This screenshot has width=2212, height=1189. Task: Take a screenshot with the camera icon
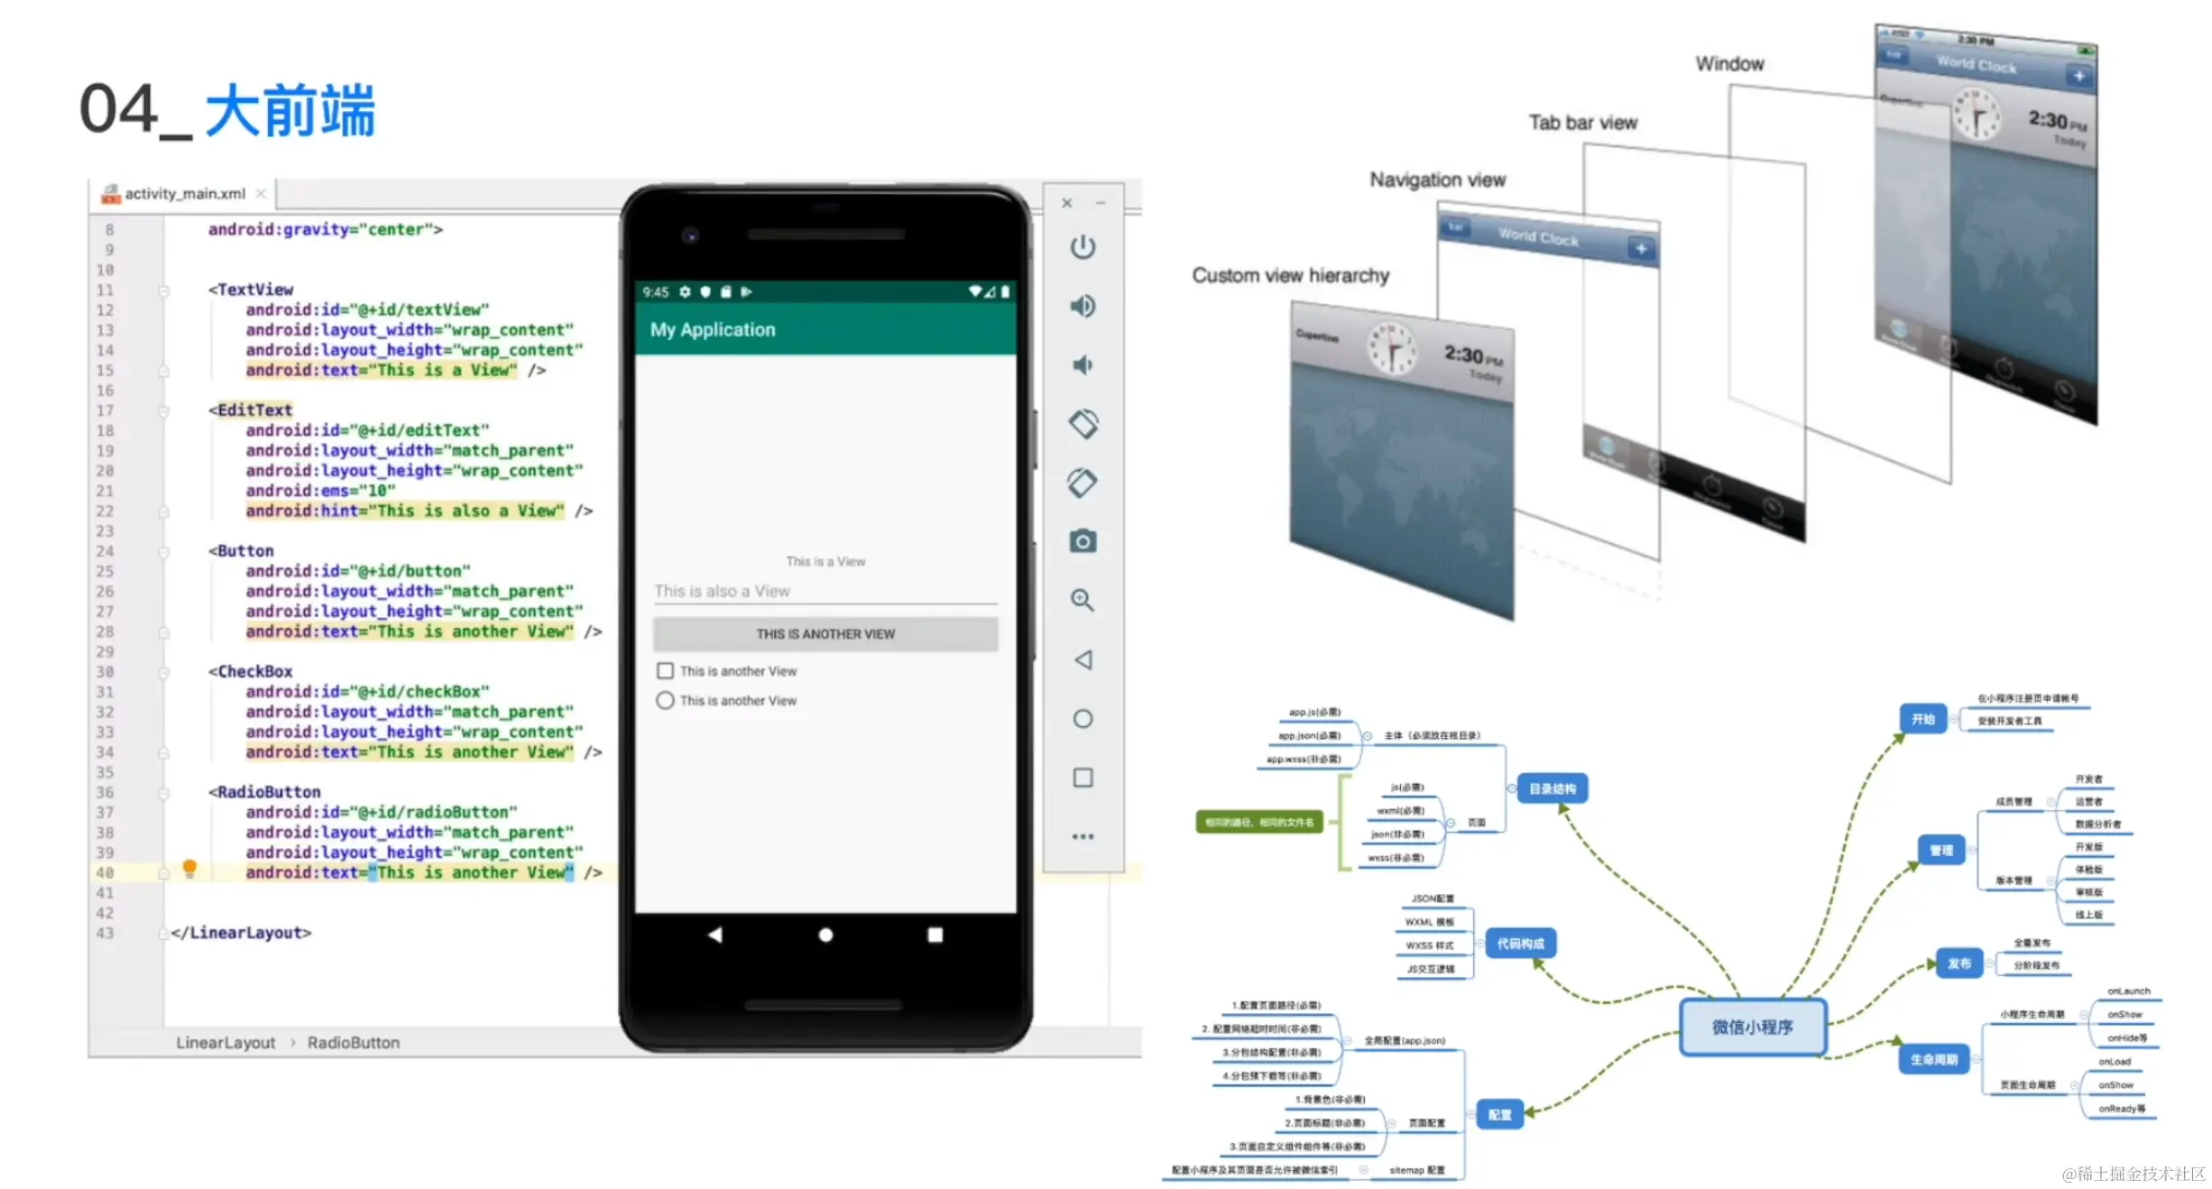point(1083,541)
